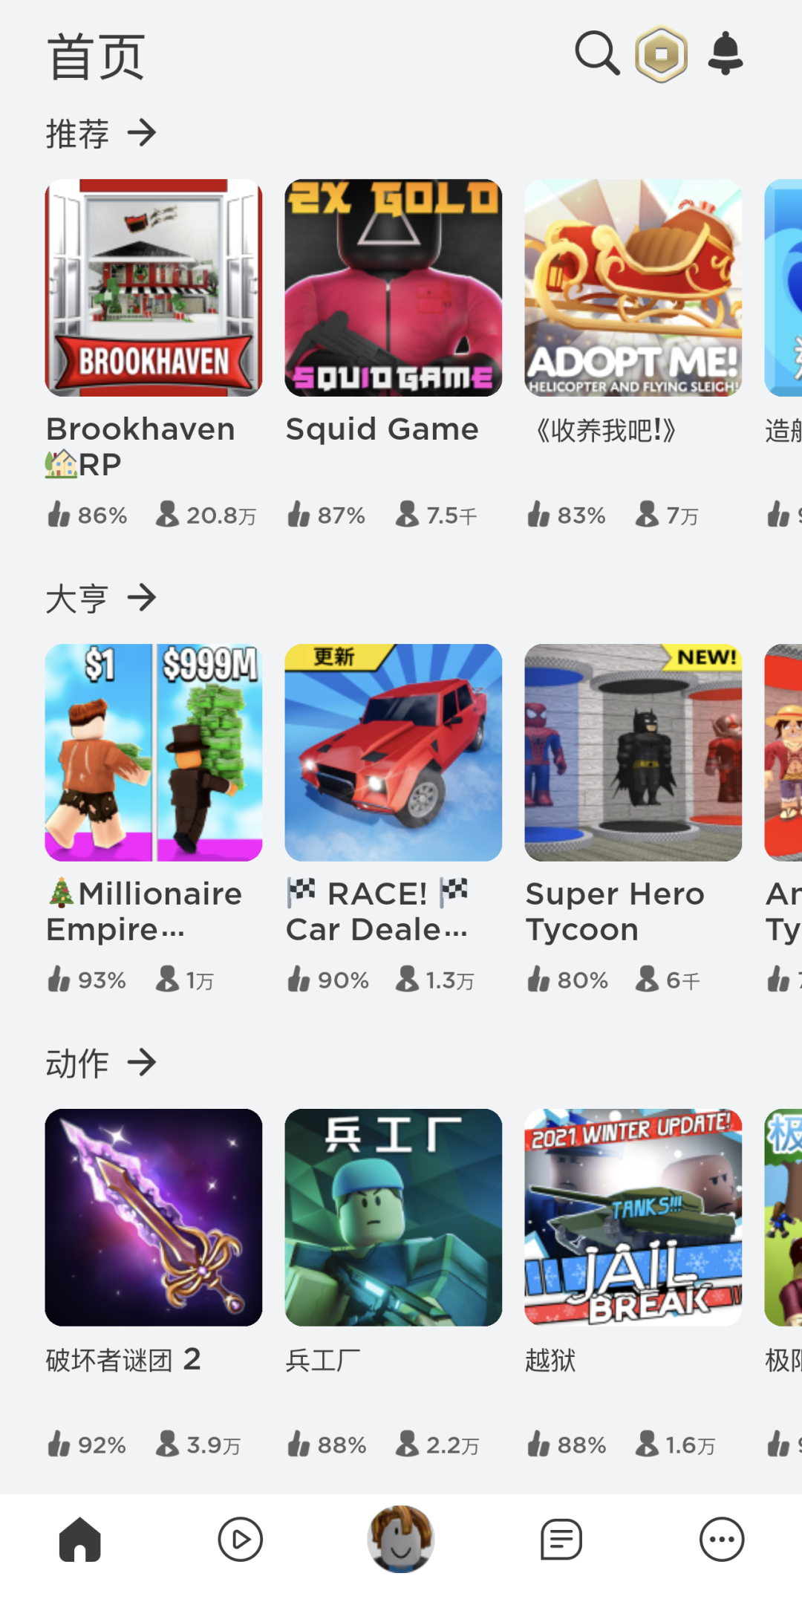The width and height of the screenshot is (802, 1602).
Task: Go to Home tab in bottom bar
Action: tap(80, 1540)
